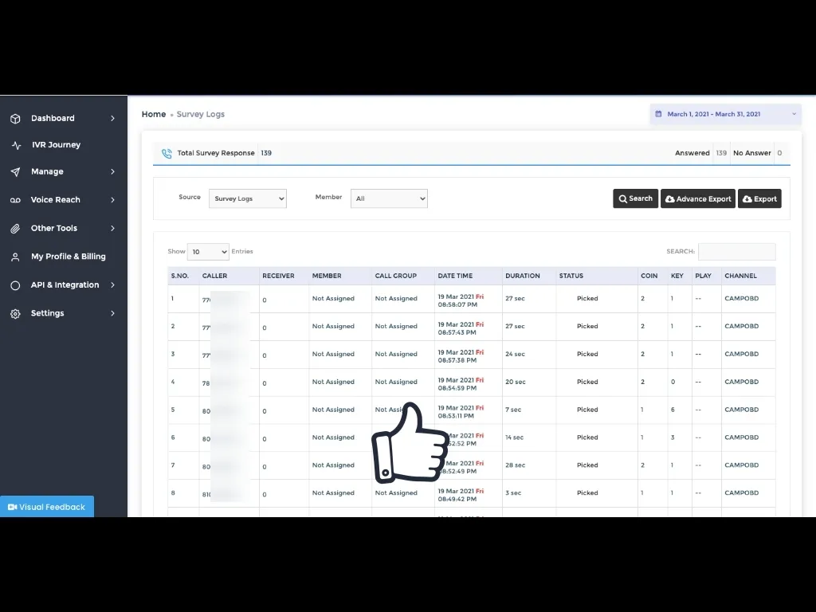Screen dimensions: 816x612
Task: Open the Dashboard menu item
Action: 53,118
